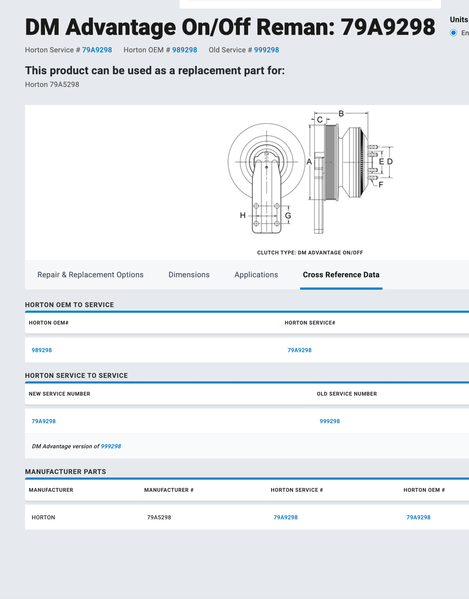
Task: Switch to the Dimensions tab
Action: (x=189, y=275)
